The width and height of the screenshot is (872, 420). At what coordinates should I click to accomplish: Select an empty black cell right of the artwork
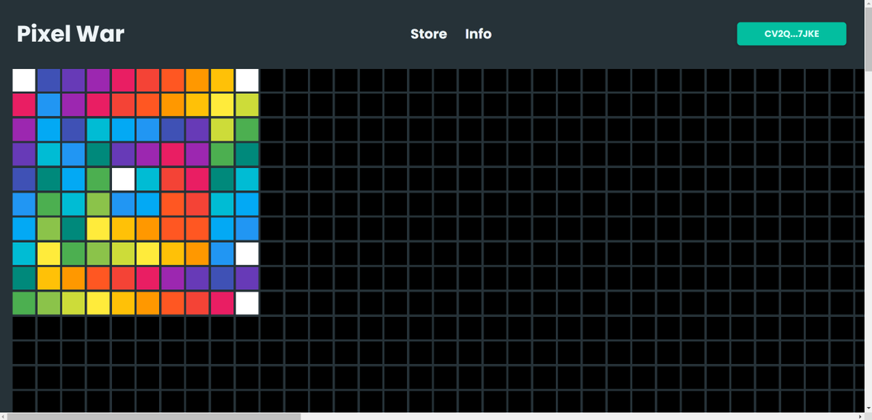(296, 179)
